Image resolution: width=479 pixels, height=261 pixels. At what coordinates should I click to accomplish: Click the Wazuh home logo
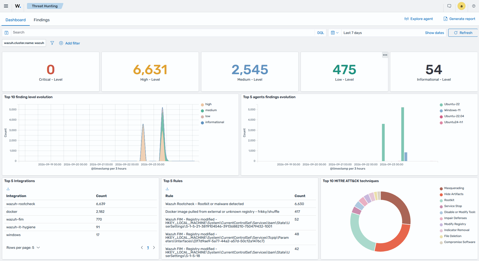click(18, 6)
